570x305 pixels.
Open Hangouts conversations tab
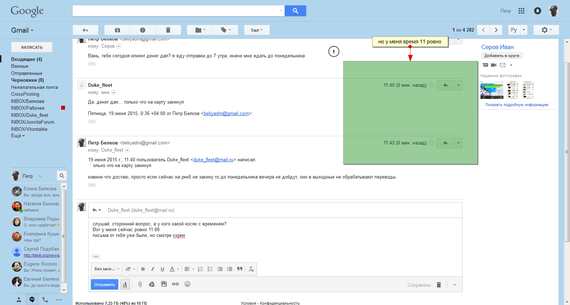32,300
